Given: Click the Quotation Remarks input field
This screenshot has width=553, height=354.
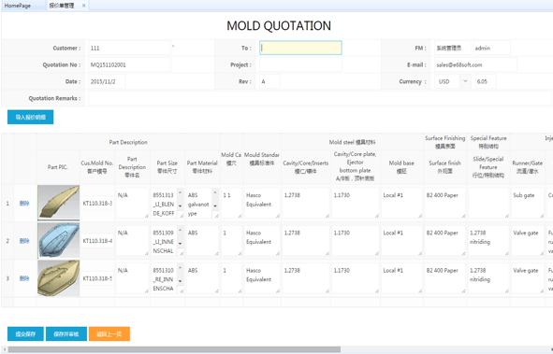Looking at the screenshot, I should pyautogui.click(x=320, y=98).
